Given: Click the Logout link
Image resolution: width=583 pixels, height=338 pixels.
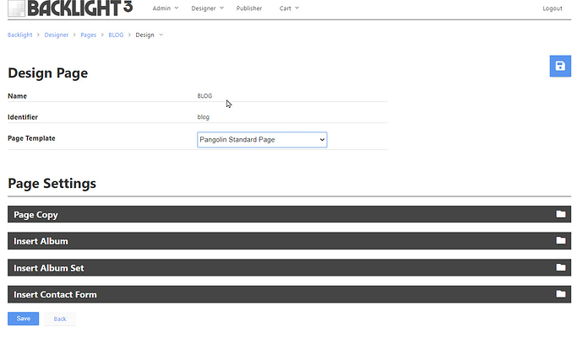Looking at the screenshot, I should click(553, 8).
